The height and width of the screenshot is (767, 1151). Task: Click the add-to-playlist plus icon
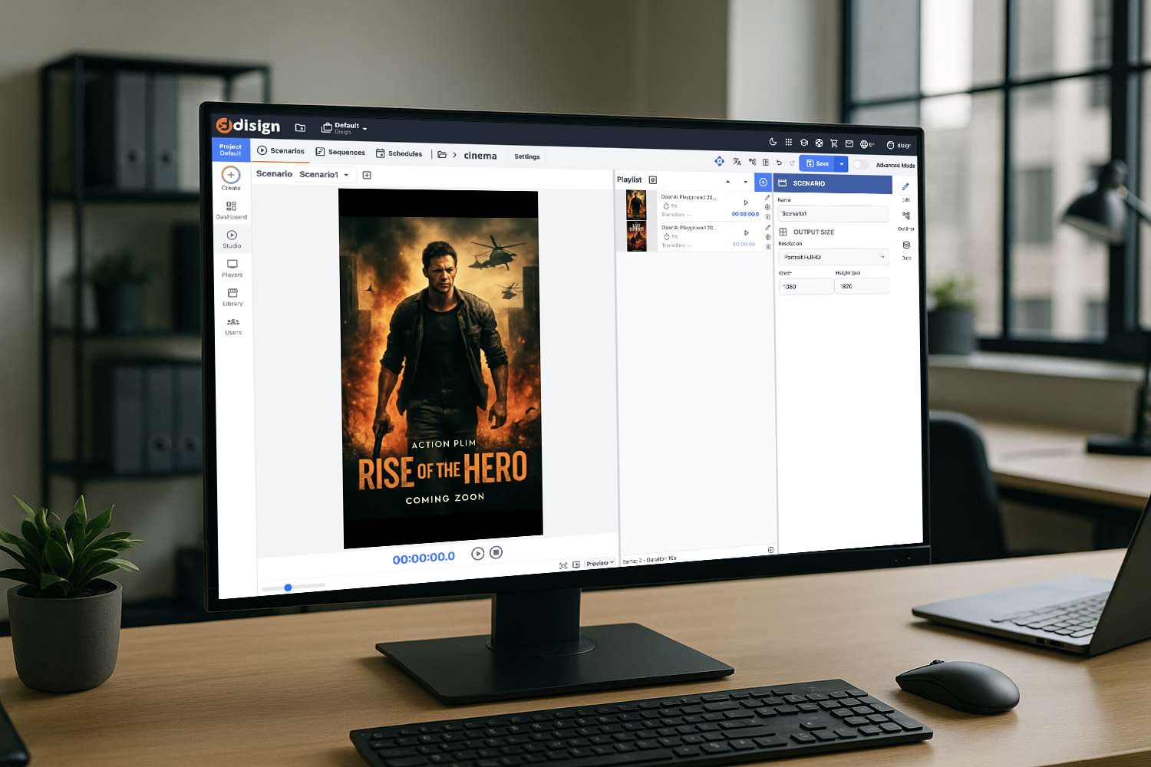pyautogui.click(x=763, y=183)
